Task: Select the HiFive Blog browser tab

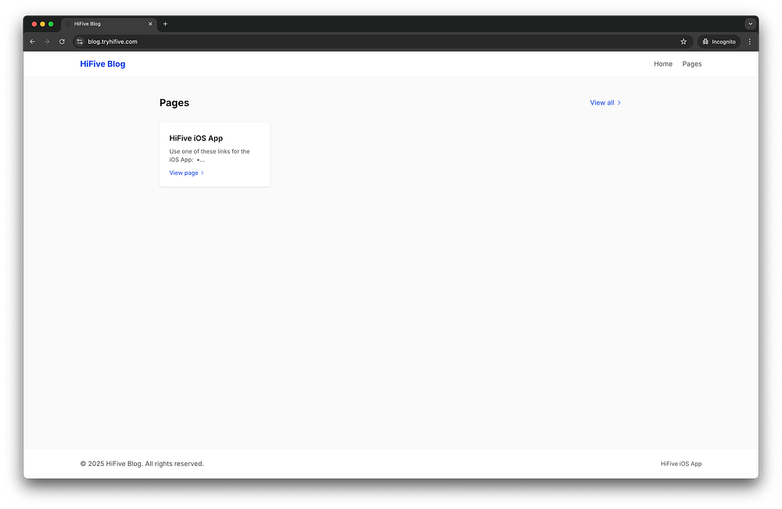Action: 109,24
